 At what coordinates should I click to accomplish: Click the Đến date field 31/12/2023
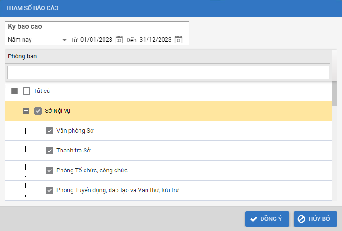[x=155, y=40]
